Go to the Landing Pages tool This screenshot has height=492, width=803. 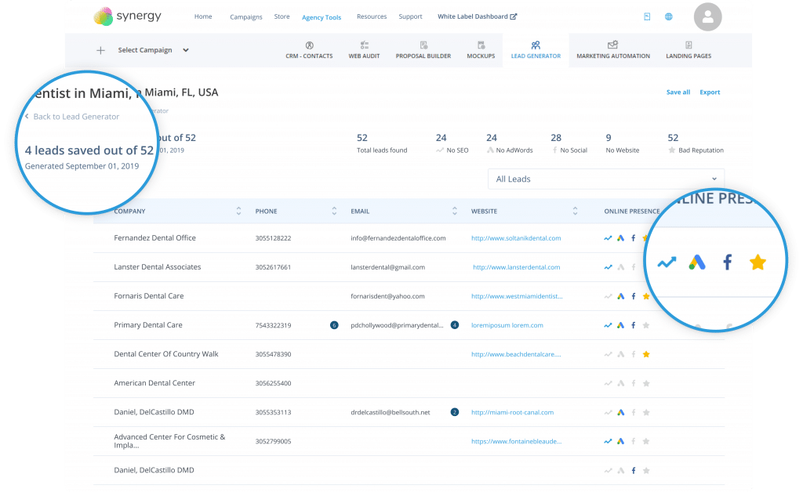click(x=688, y=50)
